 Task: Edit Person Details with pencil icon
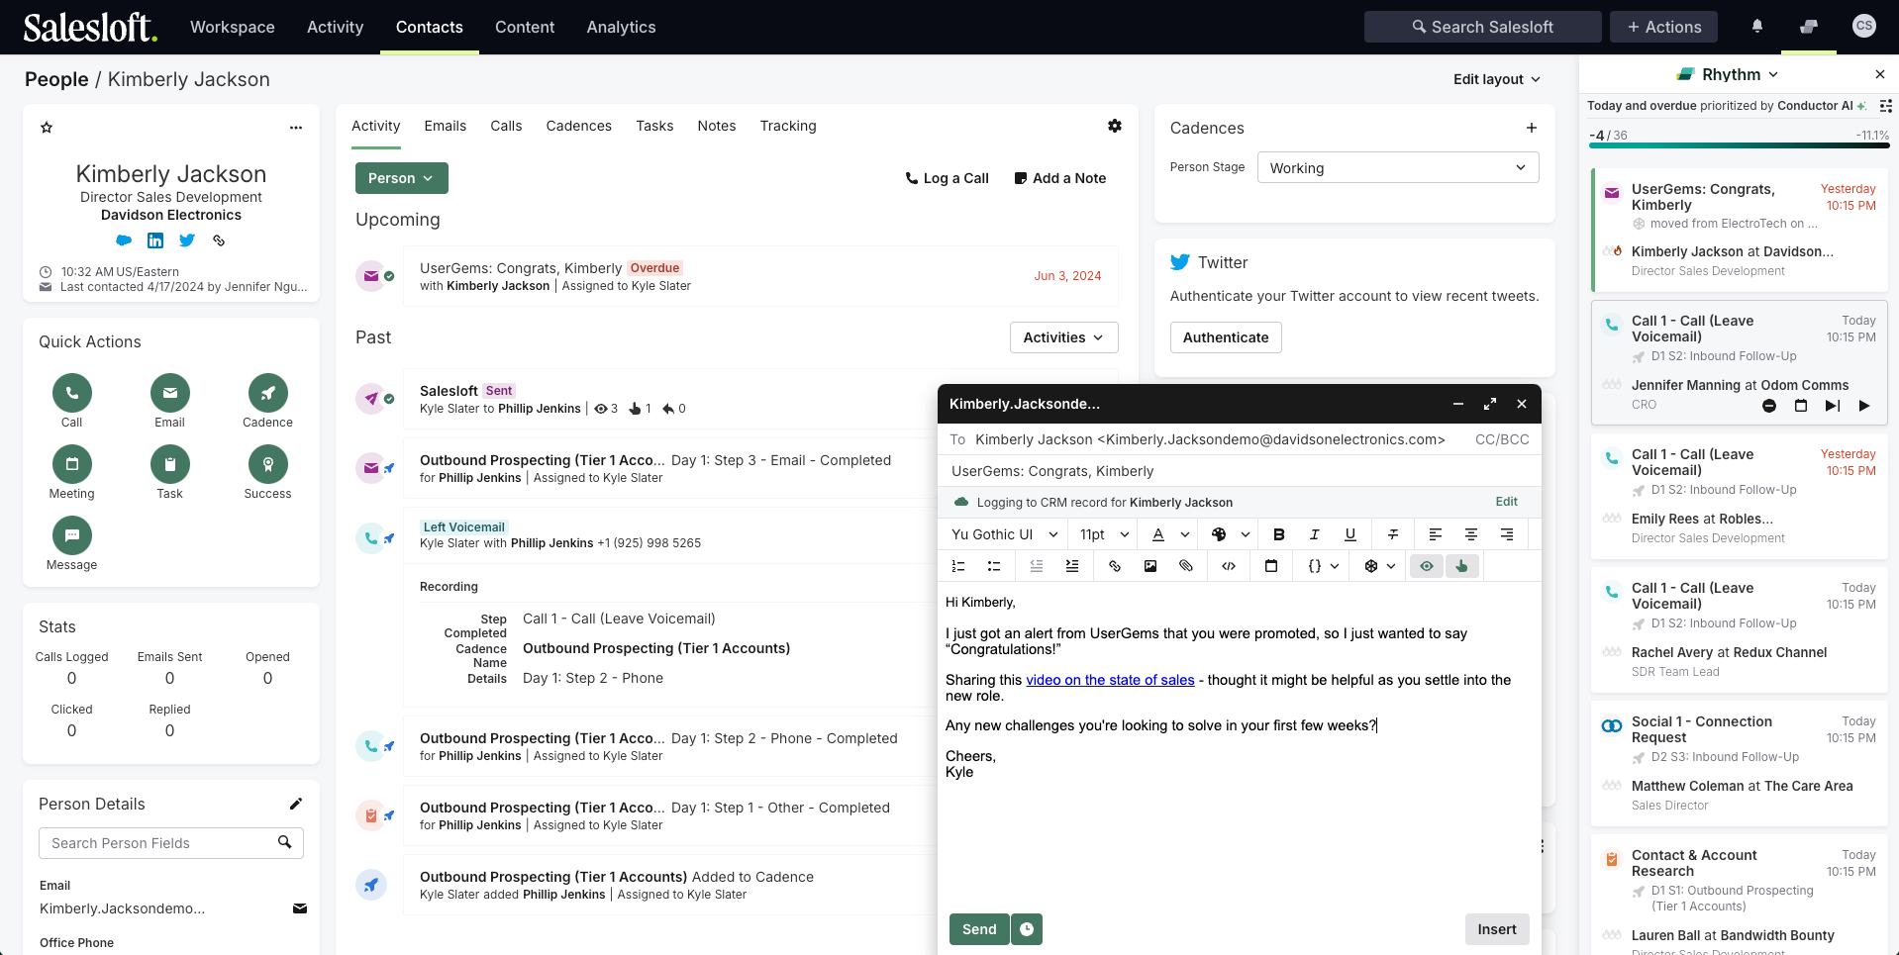coord(295,804)
